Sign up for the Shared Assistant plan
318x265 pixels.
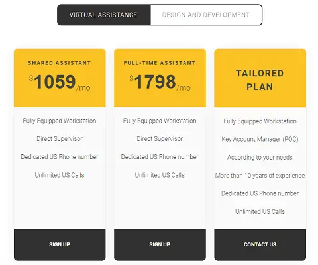60,244
